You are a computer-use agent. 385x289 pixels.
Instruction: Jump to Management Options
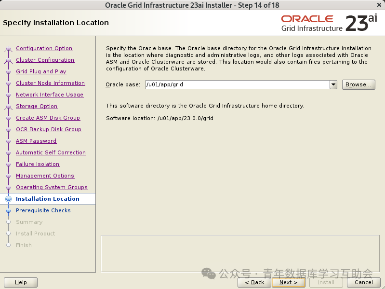tap(45, 176)
